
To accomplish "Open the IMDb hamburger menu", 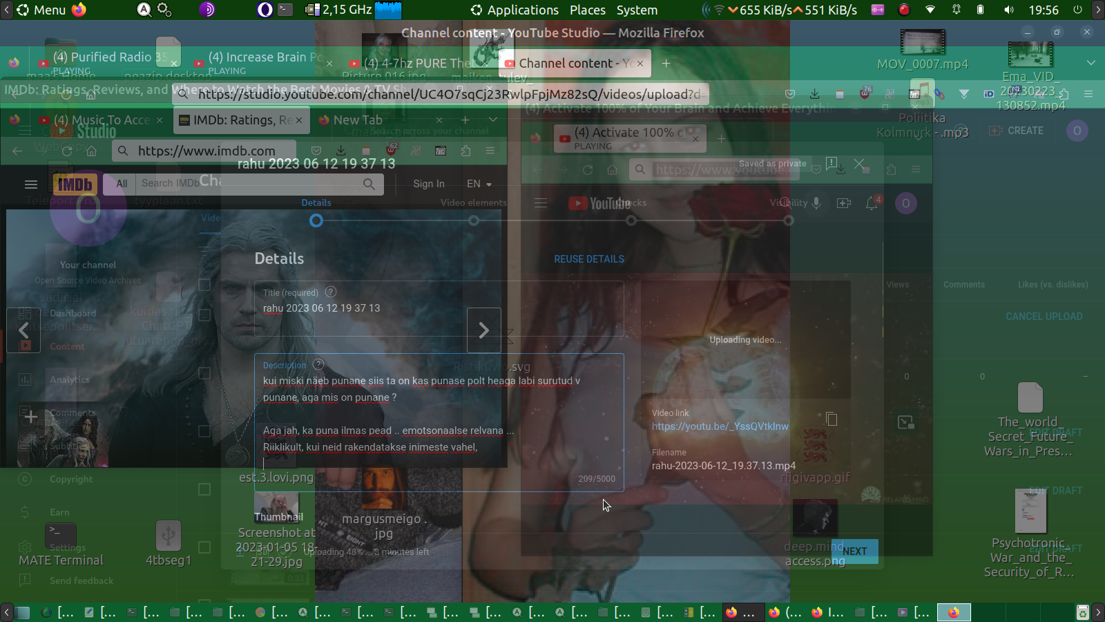I will (x=30, y=184).
